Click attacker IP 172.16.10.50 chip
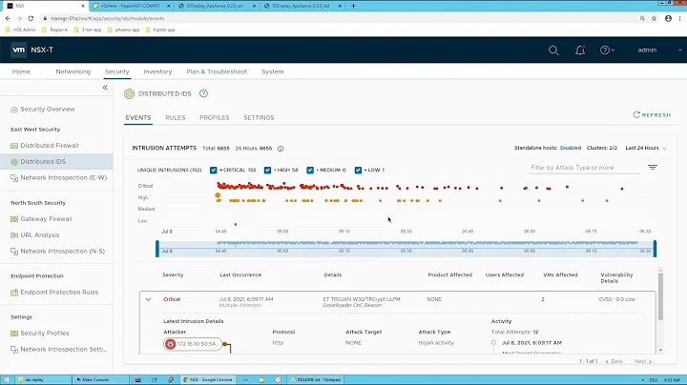The width and height of the screenshot is (687, 385). [193, 344]
